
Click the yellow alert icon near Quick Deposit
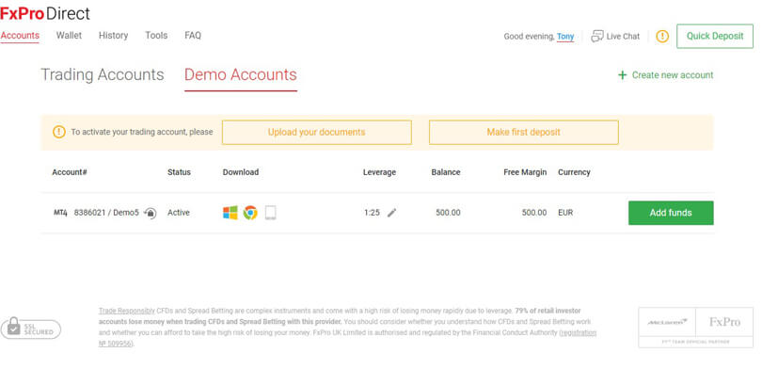click(x=662, y=36)
